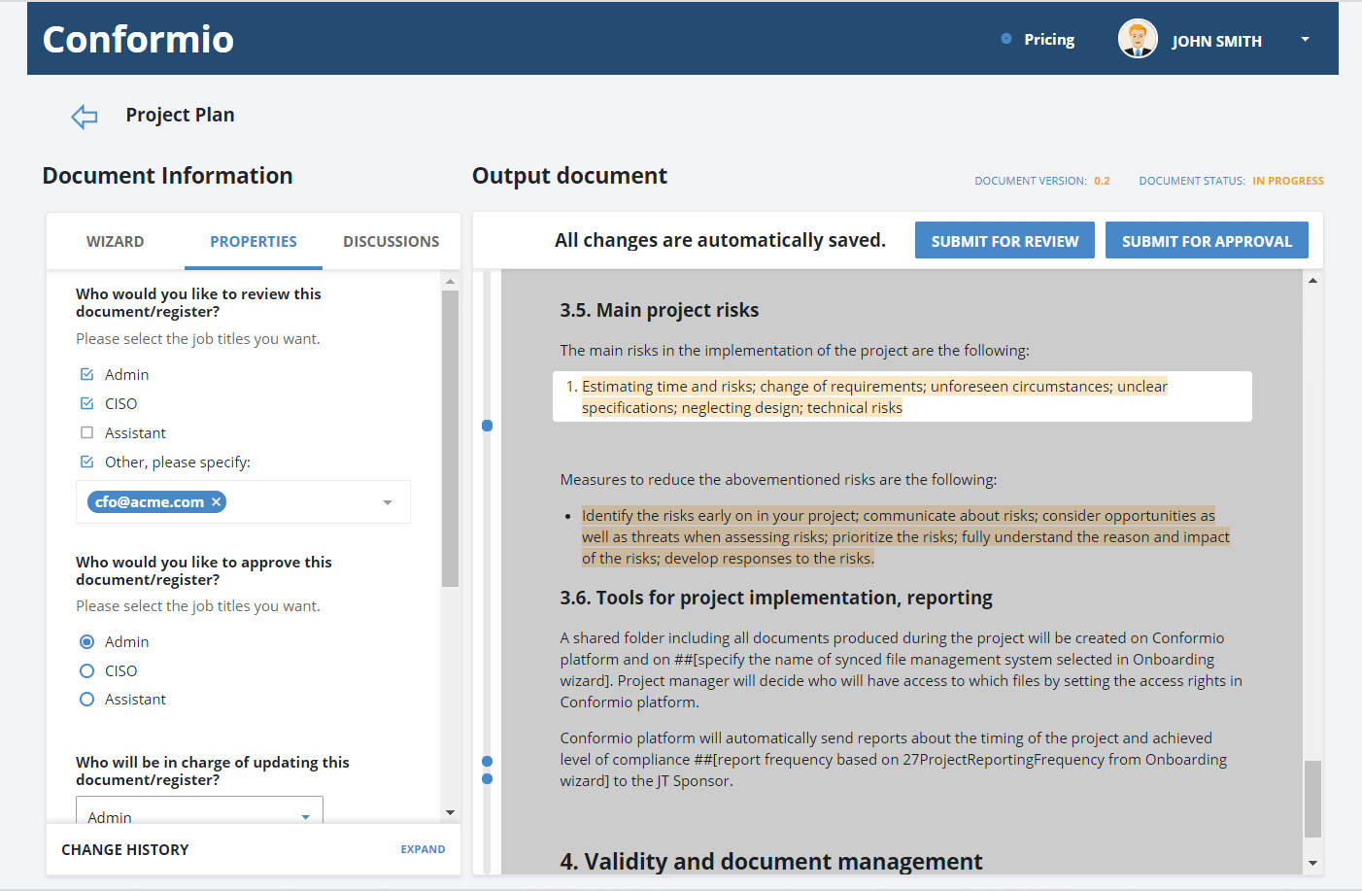The width and height of the screenshot is (1362, 891).
Task: Click Submit for Review button
Action: 1004,241
